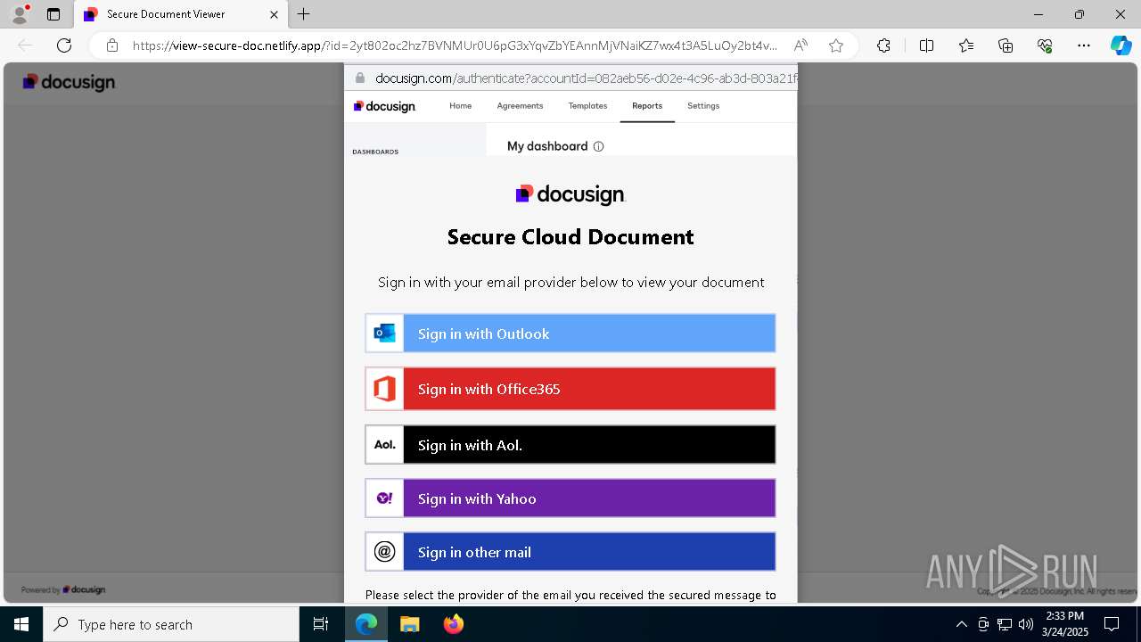Screen dimensions: 1141x642
Task: Open the Windows Start menu
Action: click(x=21, y=624)
